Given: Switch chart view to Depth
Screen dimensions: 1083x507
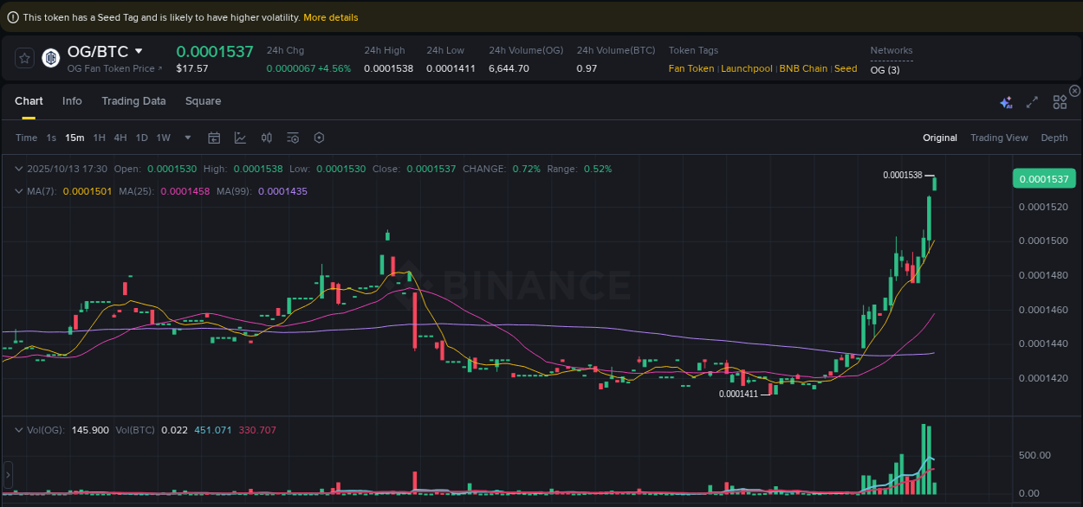Looking at the screenshot, I should 1054,138.
